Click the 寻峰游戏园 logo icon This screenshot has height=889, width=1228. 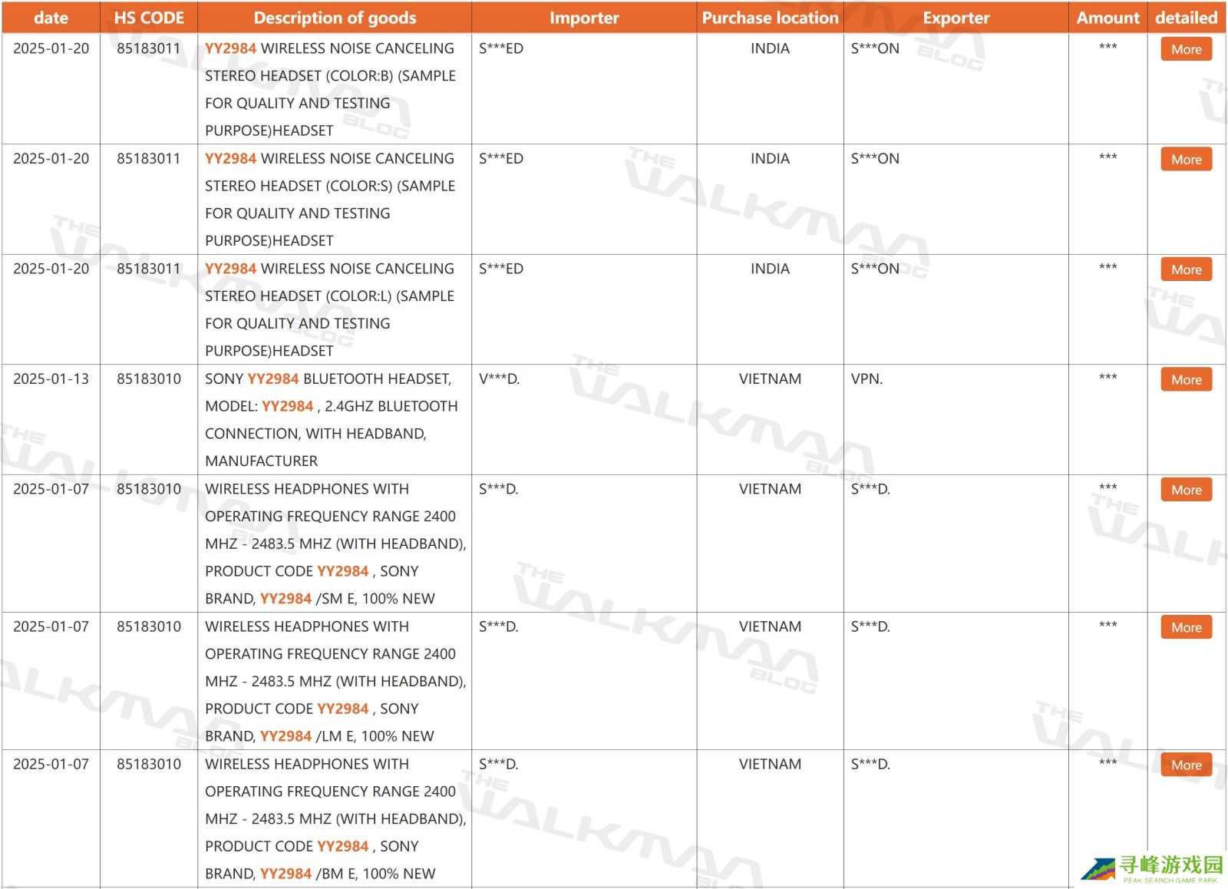[x=1098, y=869]
